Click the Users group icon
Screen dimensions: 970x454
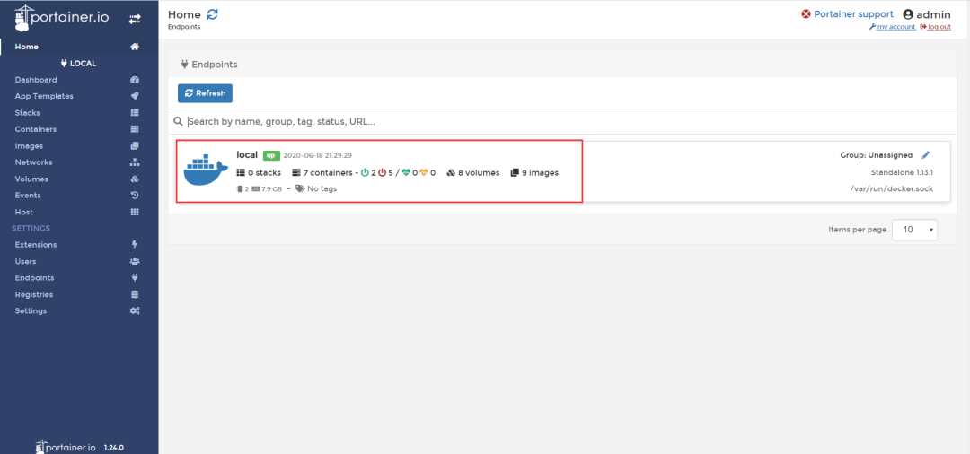click(135, 261)
